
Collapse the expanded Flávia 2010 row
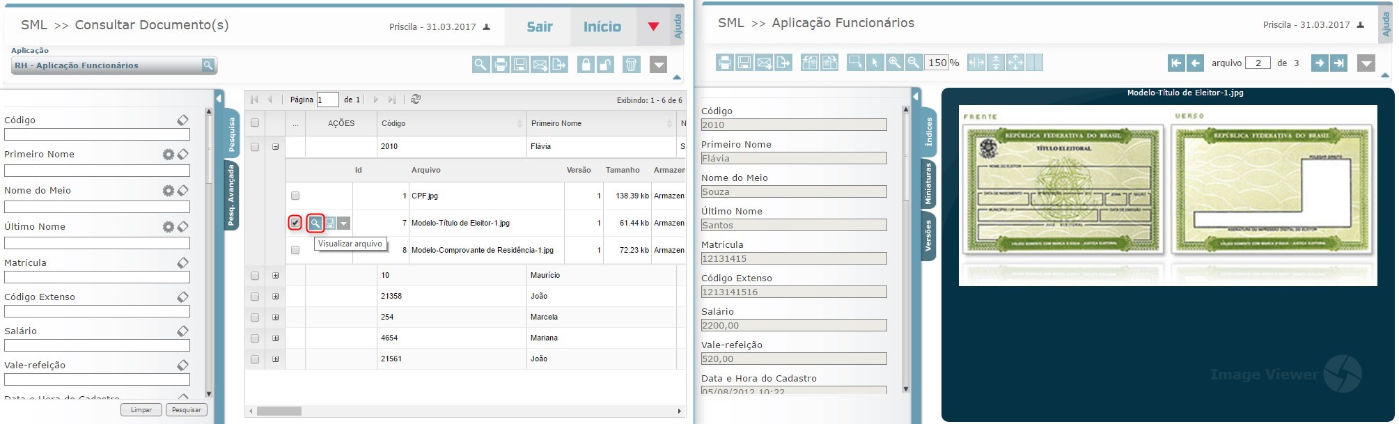coord(276,147)
